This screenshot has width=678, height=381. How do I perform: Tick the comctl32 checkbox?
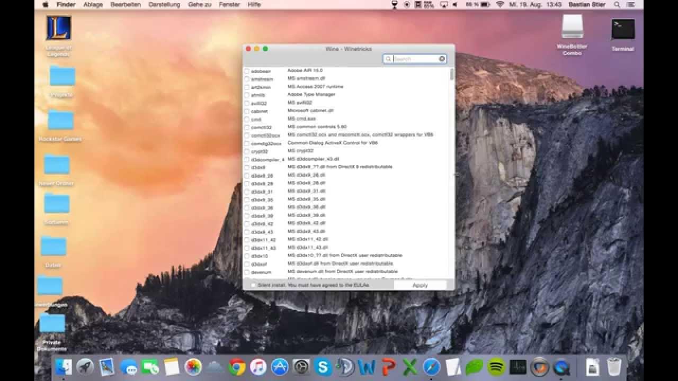[x=246, y=128]
